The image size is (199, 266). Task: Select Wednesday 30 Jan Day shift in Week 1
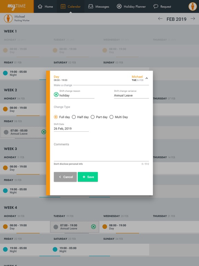click(124, 50)
